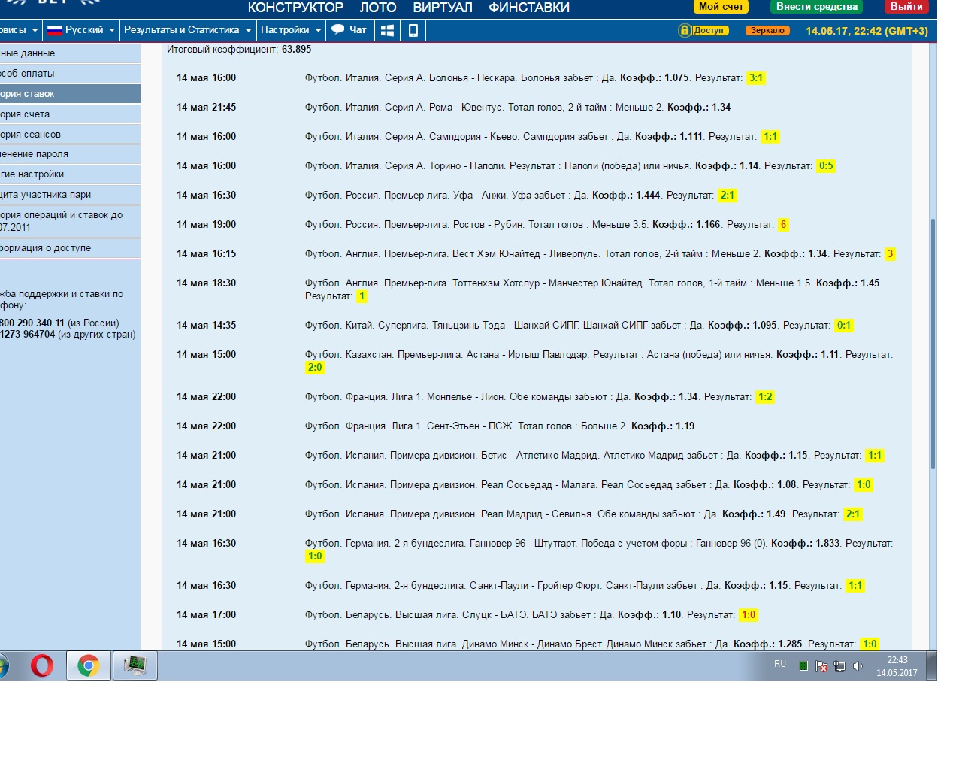Click result 3 of Вест Хэм - Ливерпуль
Viewport: 962px width, 770px height.
[x=890, y=254]
